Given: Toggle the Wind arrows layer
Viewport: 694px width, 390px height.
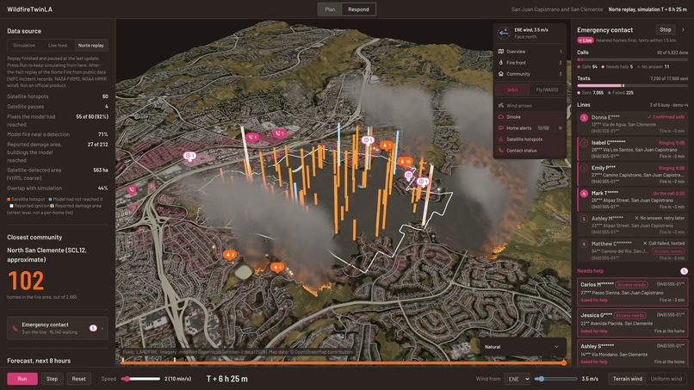Looking at the screenshot, I should pyautogui.click(x=530, y=106).
